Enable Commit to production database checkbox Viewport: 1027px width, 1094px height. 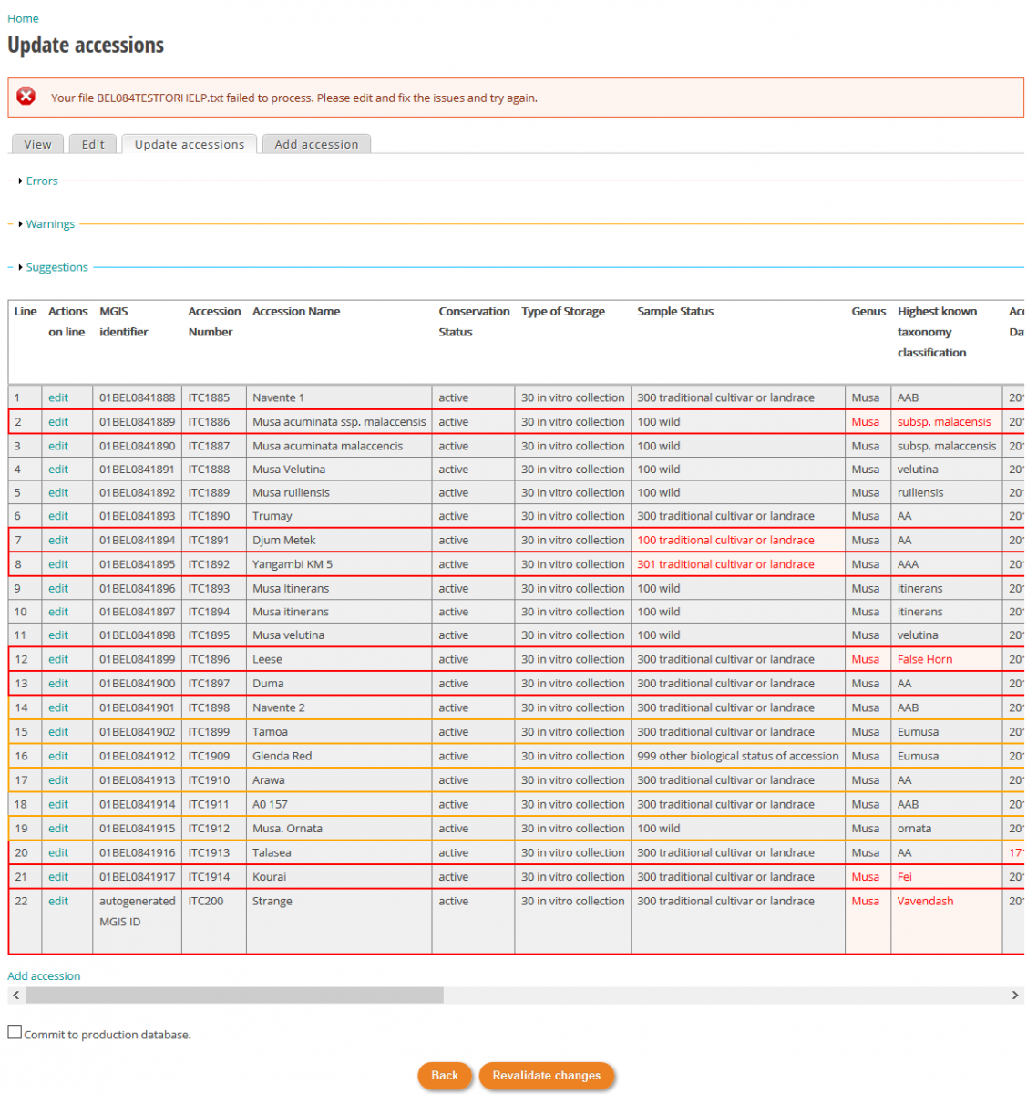coord(15,1032)
